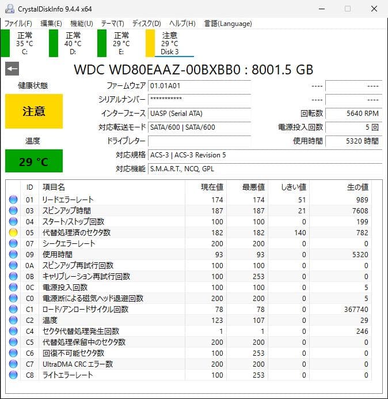This screenshot has height=399, width=388.
Task: Click raw value 246 in row C4
Action: [362, 331]
